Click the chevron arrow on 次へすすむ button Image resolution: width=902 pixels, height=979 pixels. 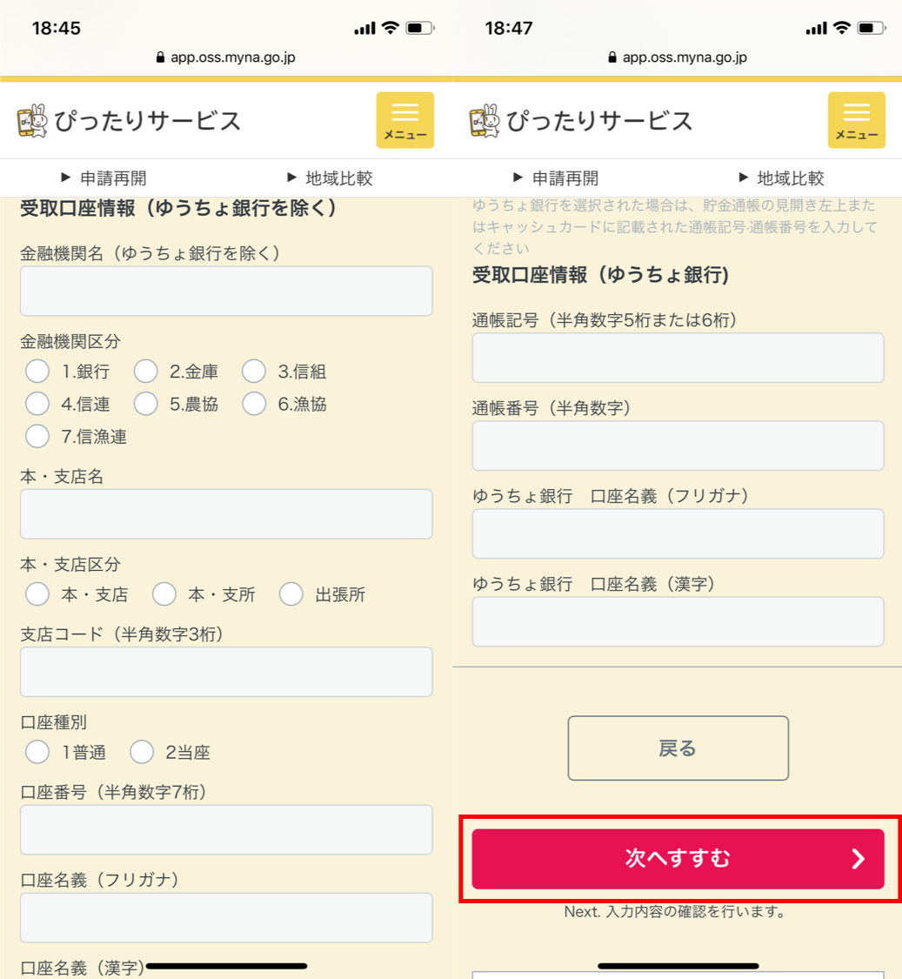(859, 859)
